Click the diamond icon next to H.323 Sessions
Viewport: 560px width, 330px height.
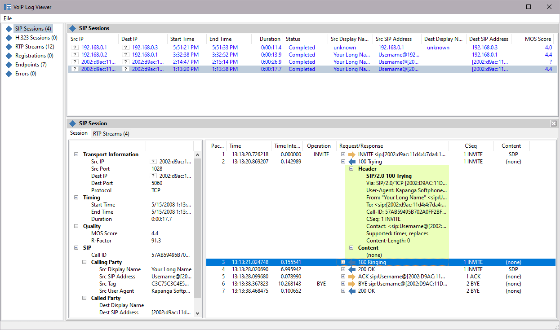[x=9, y=38]
